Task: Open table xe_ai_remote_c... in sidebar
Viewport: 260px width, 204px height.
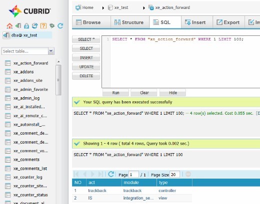Action: (26, 116)
